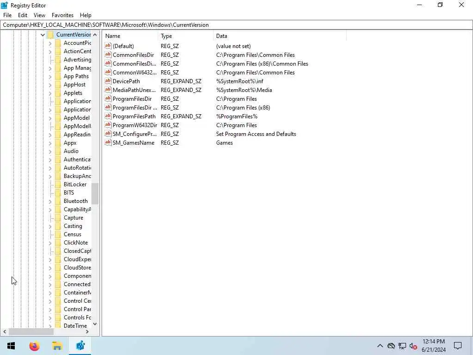Click the folder icon for Census key
This screenshot has height=355, width=473.
click(x=58, y=234)
